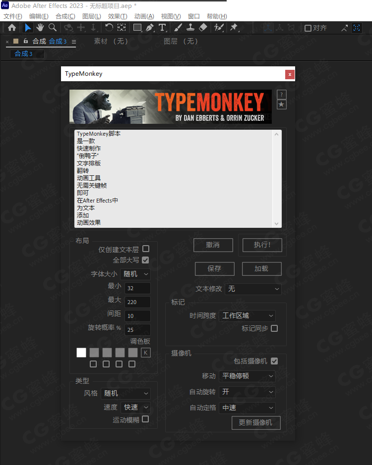This screenshot has height=465, width=372.
Task: Click the 加载 button
Action: (261, 269)
